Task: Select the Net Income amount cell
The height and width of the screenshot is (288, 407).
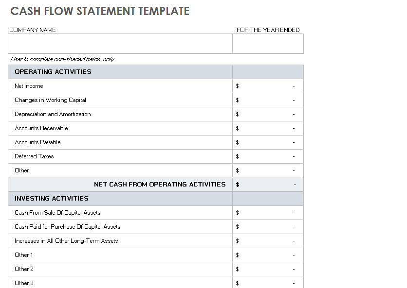Action: [268, 86]
